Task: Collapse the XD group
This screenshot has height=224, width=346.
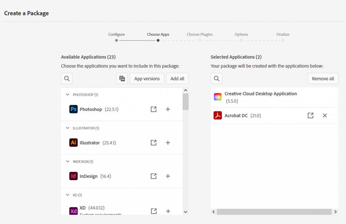Action: pos(68,195)
